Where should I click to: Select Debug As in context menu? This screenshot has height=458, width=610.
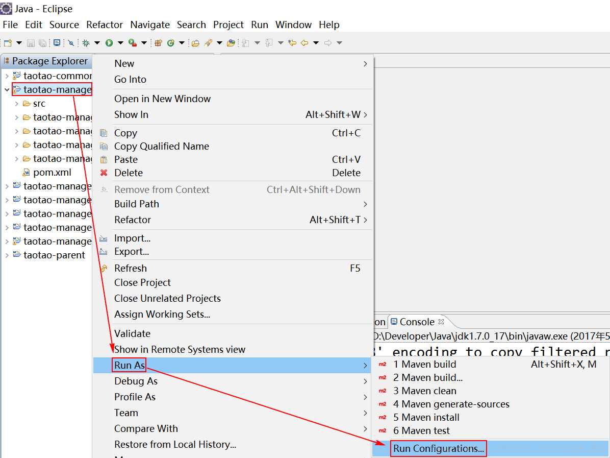[x=233, y=381]
